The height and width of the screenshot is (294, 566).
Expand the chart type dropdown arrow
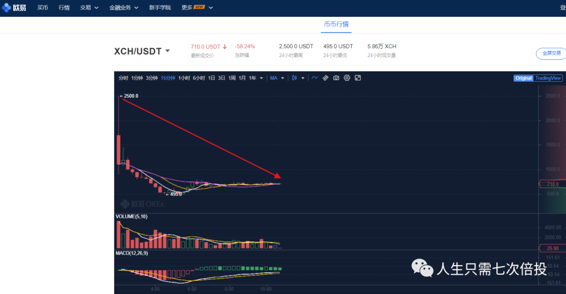point(303,79)
